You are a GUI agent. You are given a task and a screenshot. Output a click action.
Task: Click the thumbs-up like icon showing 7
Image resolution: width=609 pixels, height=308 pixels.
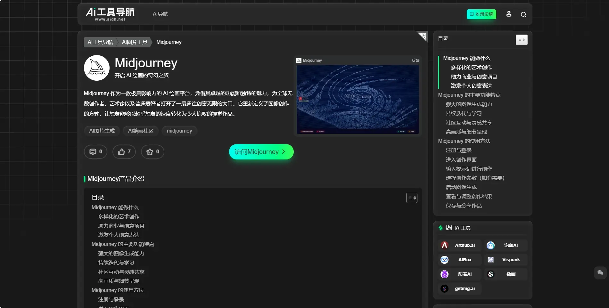click(124, 152)
